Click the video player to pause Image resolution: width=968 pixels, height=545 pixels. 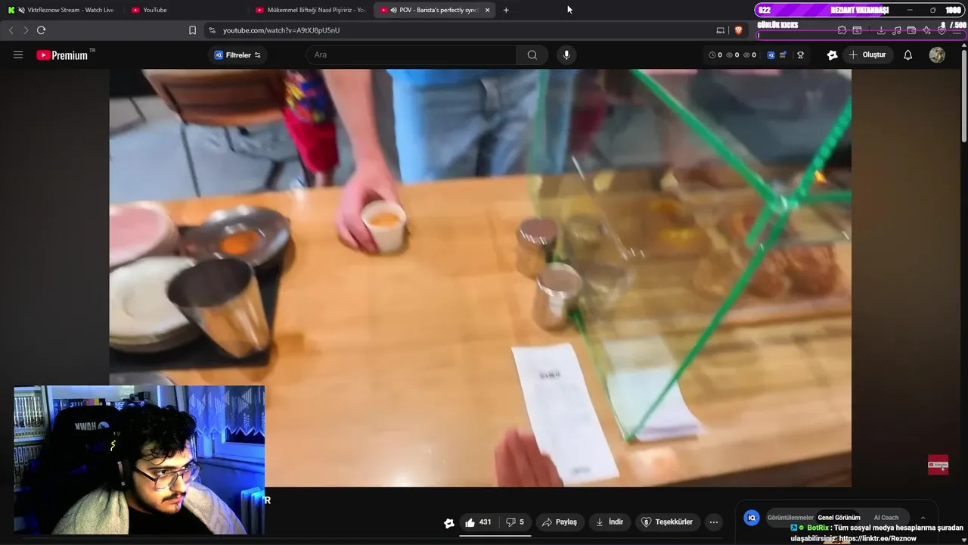click(480, 278)
